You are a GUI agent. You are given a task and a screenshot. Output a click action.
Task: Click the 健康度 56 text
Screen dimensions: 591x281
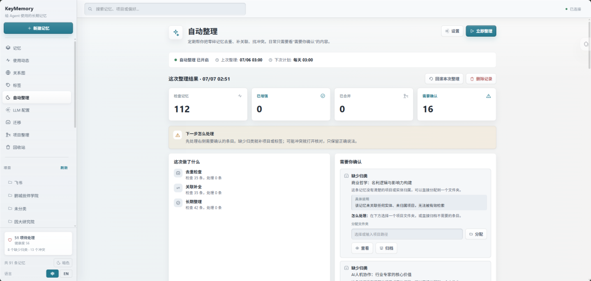click(22, 243)
